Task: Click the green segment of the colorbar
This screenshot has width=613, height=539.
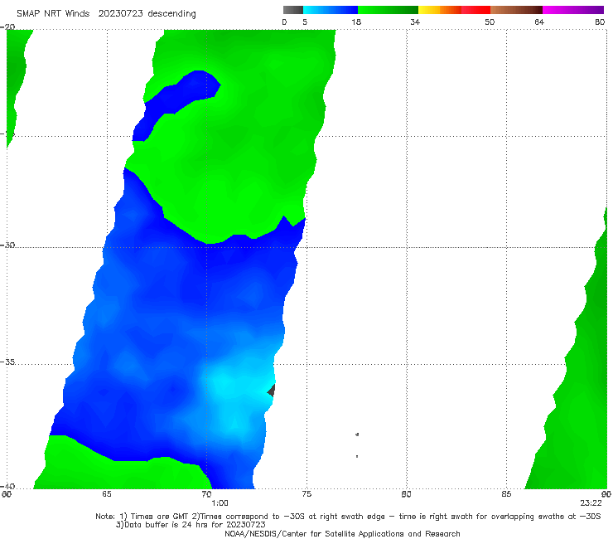Action: tap(388, 10)
